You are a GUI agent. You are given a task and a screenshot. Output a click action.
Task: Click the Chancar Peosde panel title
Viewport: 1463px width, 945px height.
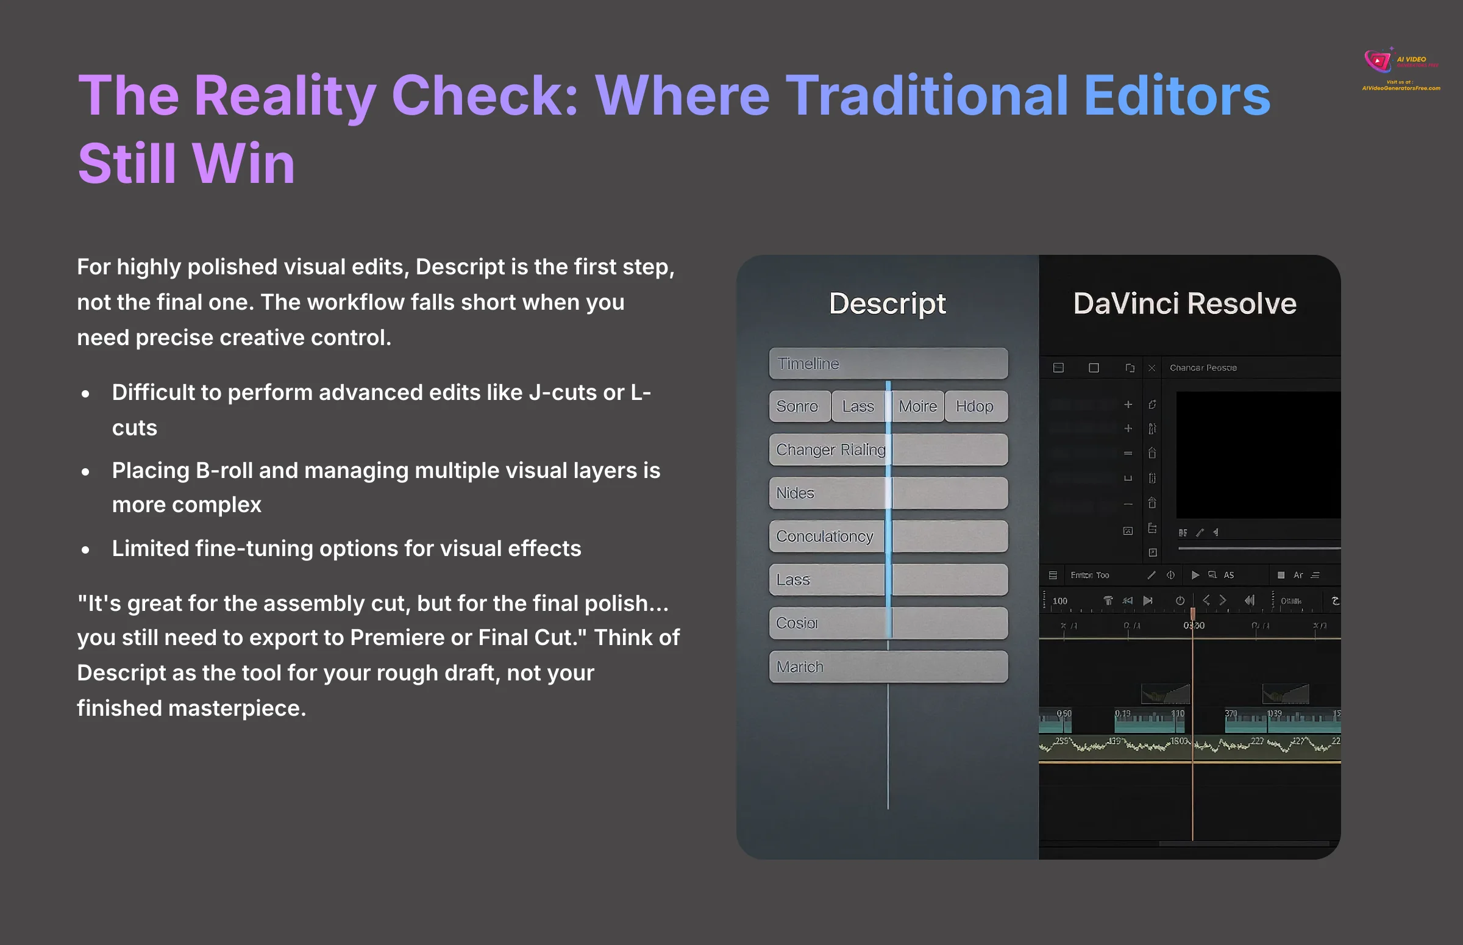(1203, 368)
